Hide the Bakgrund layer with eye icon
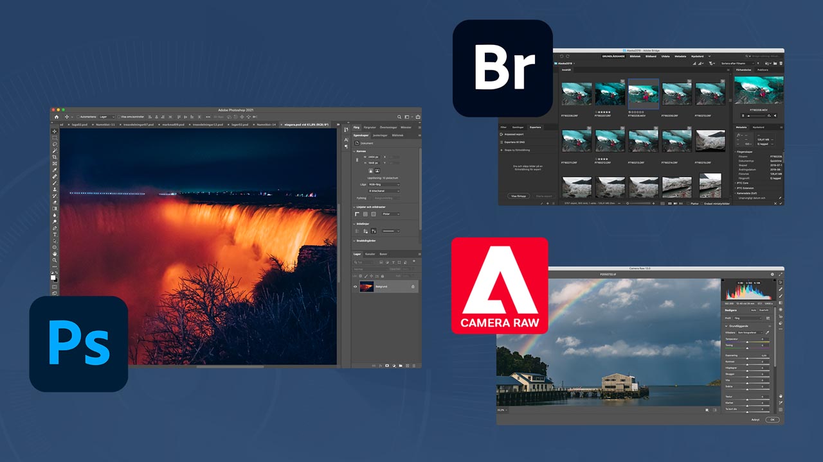This screenshot has width=823, height=462. [355, 286]
